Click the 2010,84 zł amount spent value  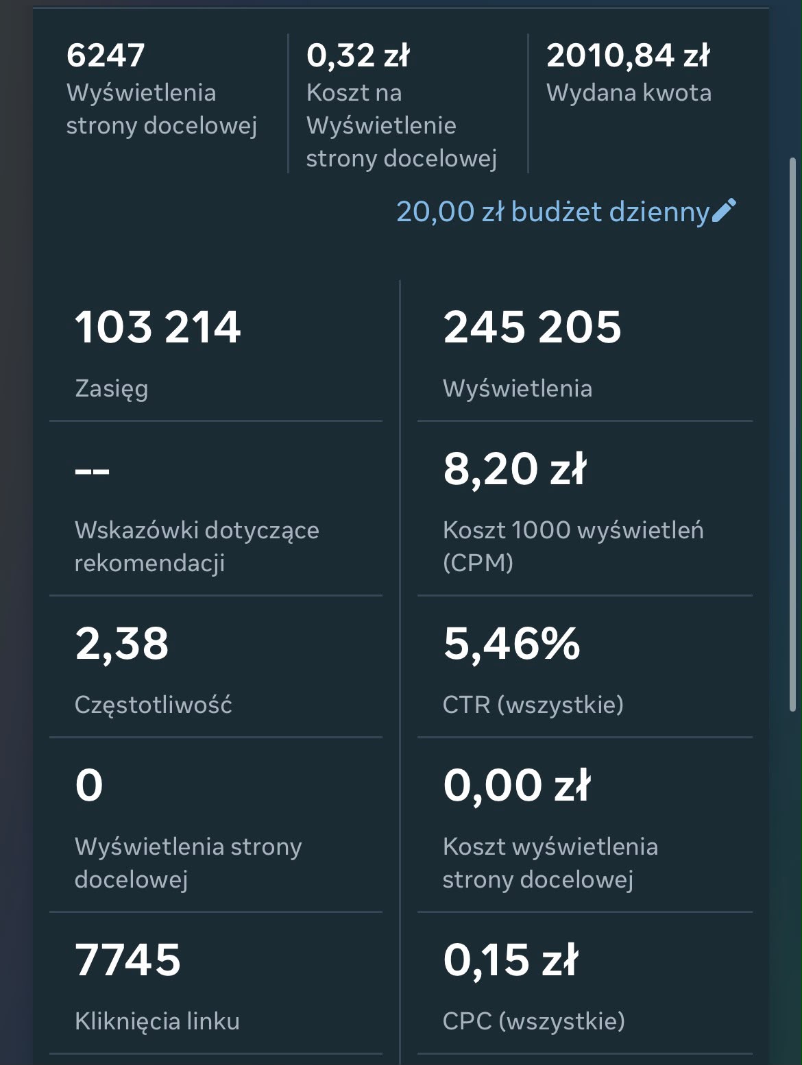628,55
